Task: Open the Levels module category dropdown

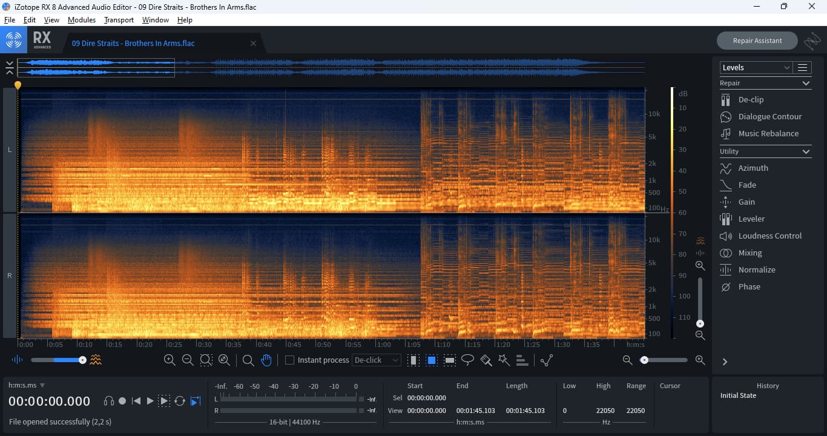Action: 756,67
